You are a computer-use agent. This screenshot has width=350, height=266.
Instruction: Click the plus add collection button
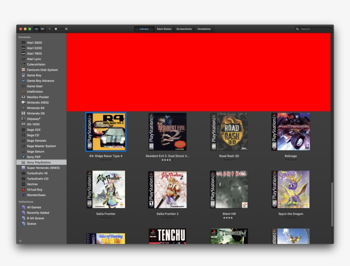(x=20, y=241)
